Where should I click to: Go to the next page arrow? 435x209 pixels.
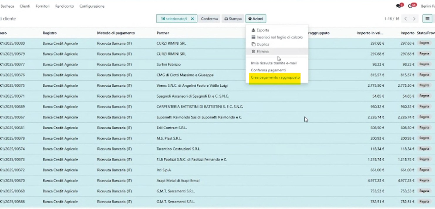pos(414,19)
